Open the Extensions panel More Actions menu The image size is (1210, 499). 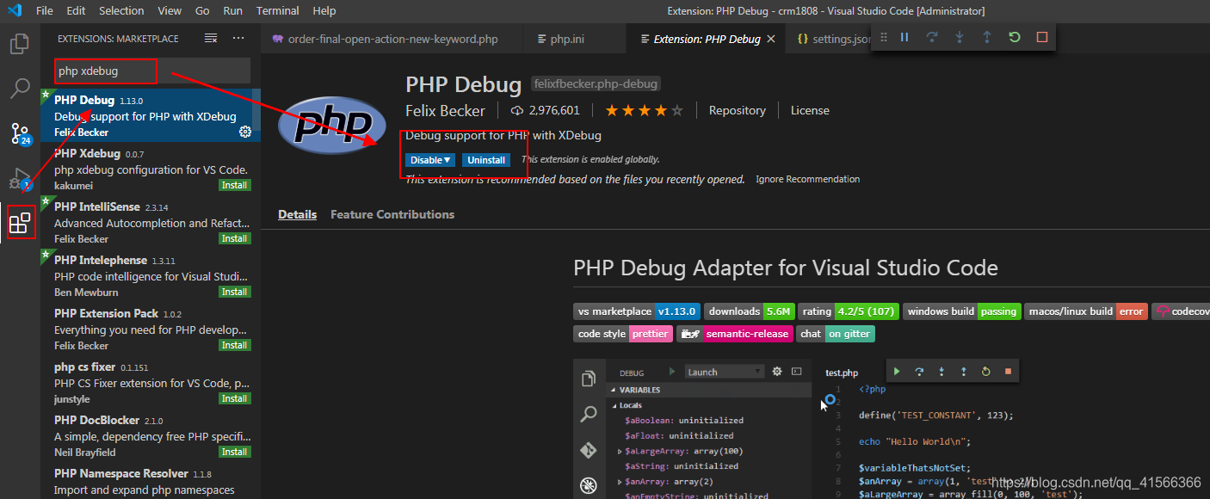click(238, 38)
